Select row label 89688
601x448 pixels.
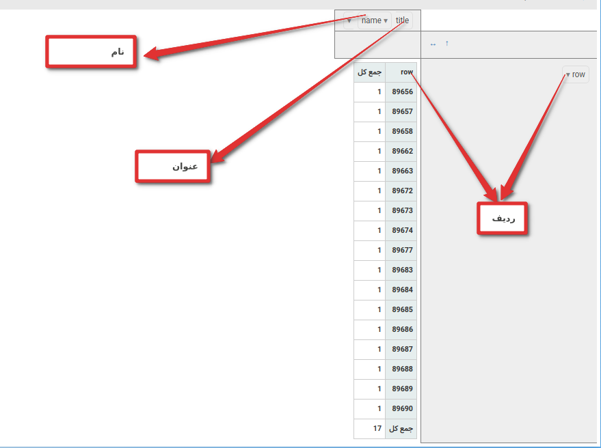click(x=401, y=369)
